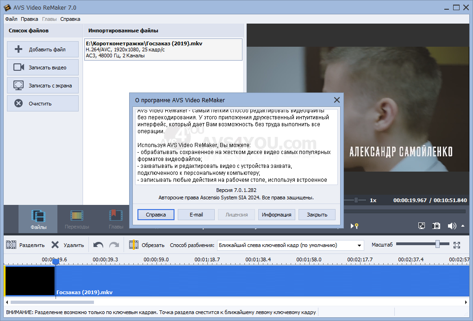Image resolution: width=473 pixels, height=321 pixels.
Task: Open the detached preview window icon
Action: (422, 226)
